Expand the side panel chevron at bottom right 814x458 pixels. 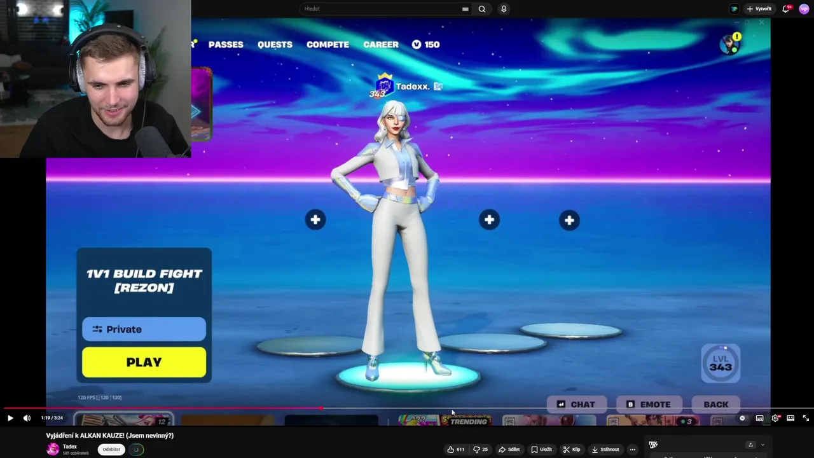tap(762, 445)
